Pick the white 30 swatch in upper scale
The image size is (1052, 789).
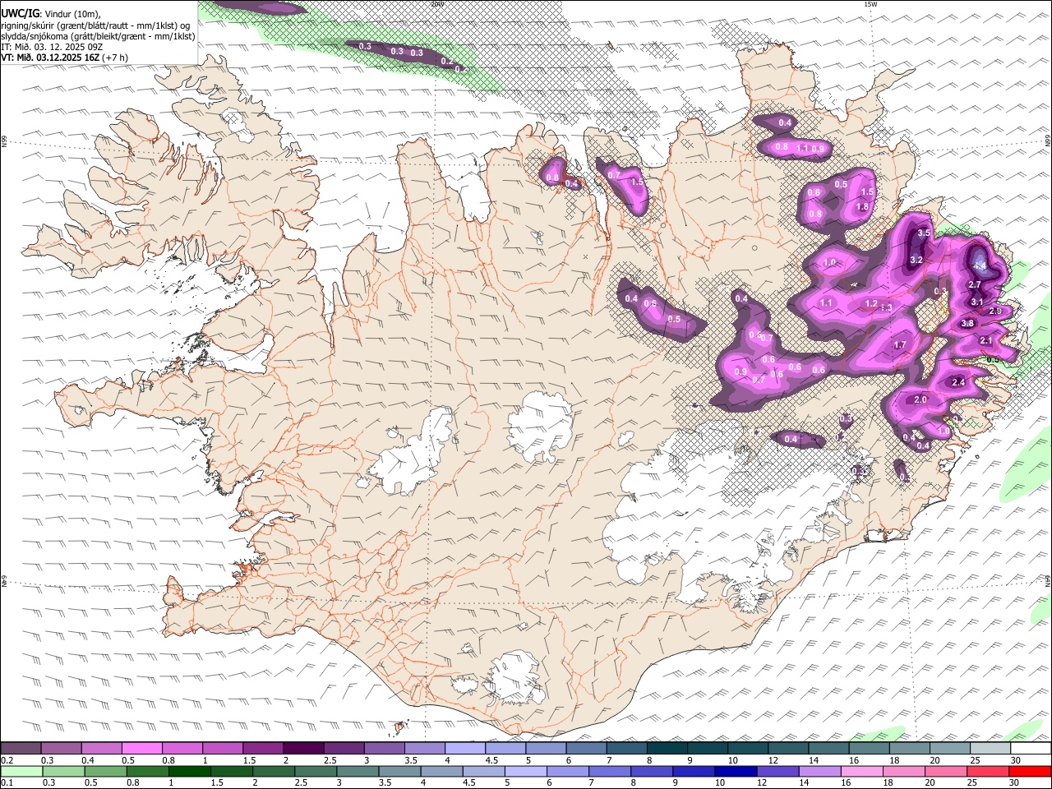1031,748
